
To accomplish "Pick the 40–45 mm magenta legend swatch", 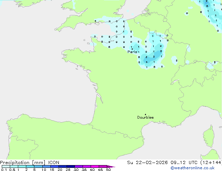I will point(95,166).
